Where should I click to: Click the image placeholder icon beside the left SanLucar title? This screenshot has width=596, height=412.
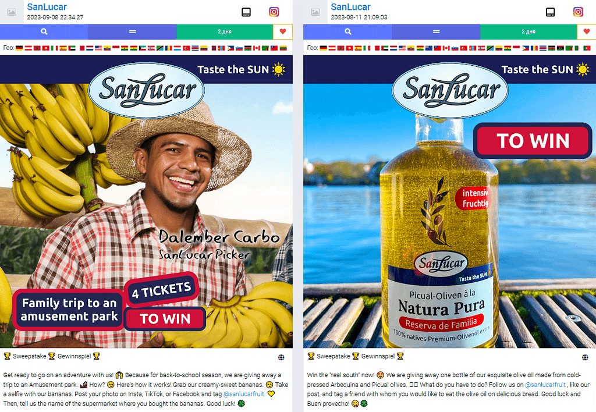(x=12, y=12)
